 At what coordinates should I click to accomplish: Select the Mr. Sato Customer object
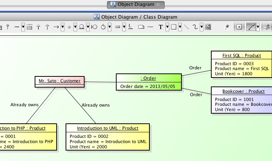[x=60, y=80]
